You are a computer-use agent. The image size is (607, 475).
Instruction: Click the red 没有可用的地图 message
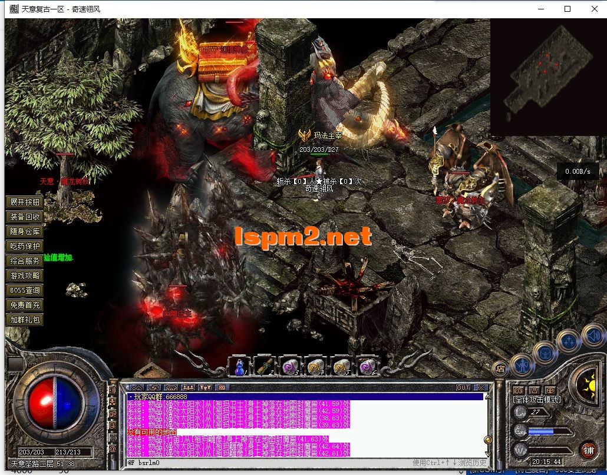point(152,432)
